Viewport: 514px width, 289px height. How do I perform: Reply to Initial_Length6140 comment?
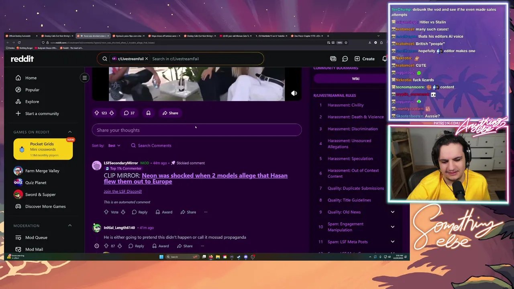click(x=136, y=246)
